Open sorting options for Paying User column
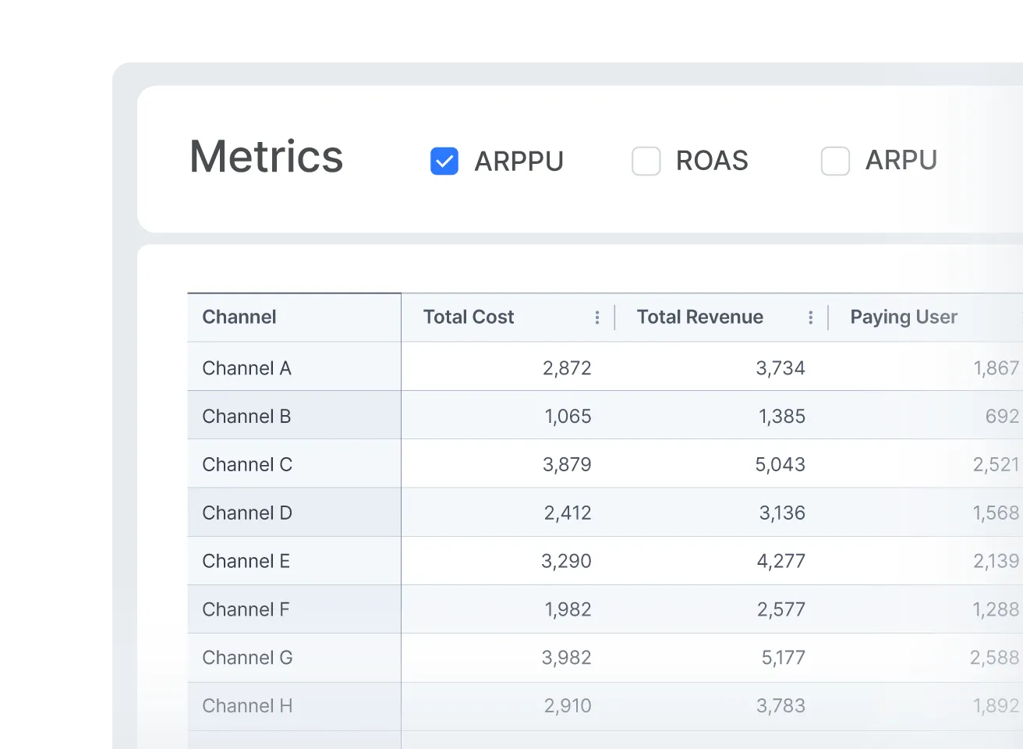The height and width of the screenshot is (749, 1023). pos(1020,317)
